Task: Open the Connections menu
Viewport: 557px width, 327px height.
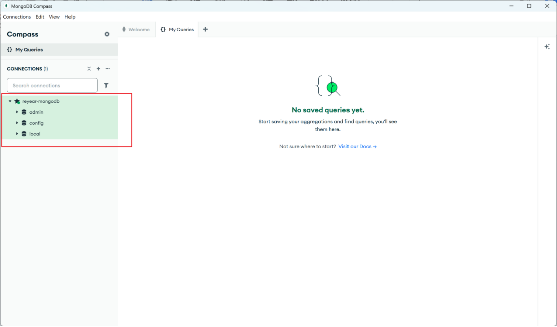Action: (17, 17)
